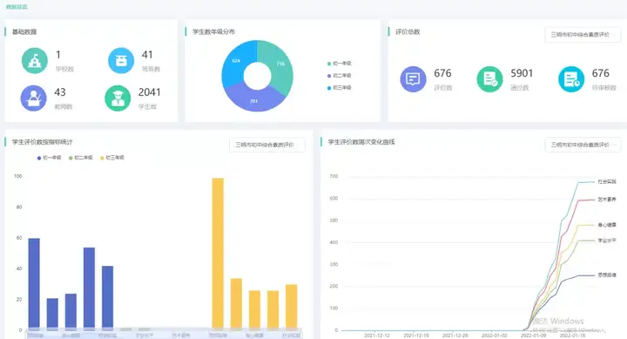Open the dropdown in 评价总数 panel
Screen dimensions: 627x339
pos(583,35)
